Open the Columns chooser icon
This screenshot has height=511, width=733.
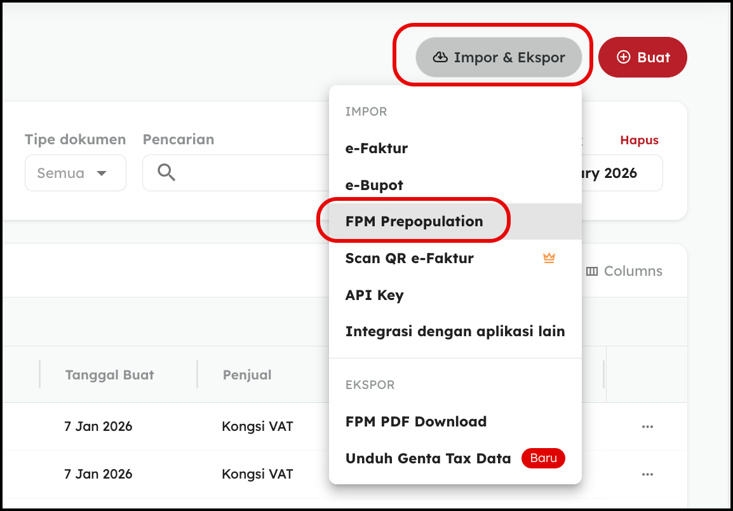pos(592,271)
